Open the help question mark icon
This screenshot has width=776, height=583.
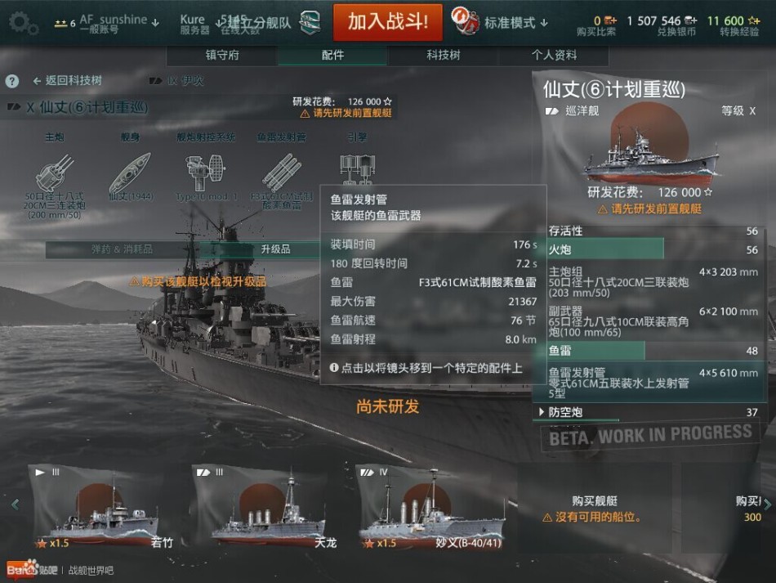tap(12, 81)
